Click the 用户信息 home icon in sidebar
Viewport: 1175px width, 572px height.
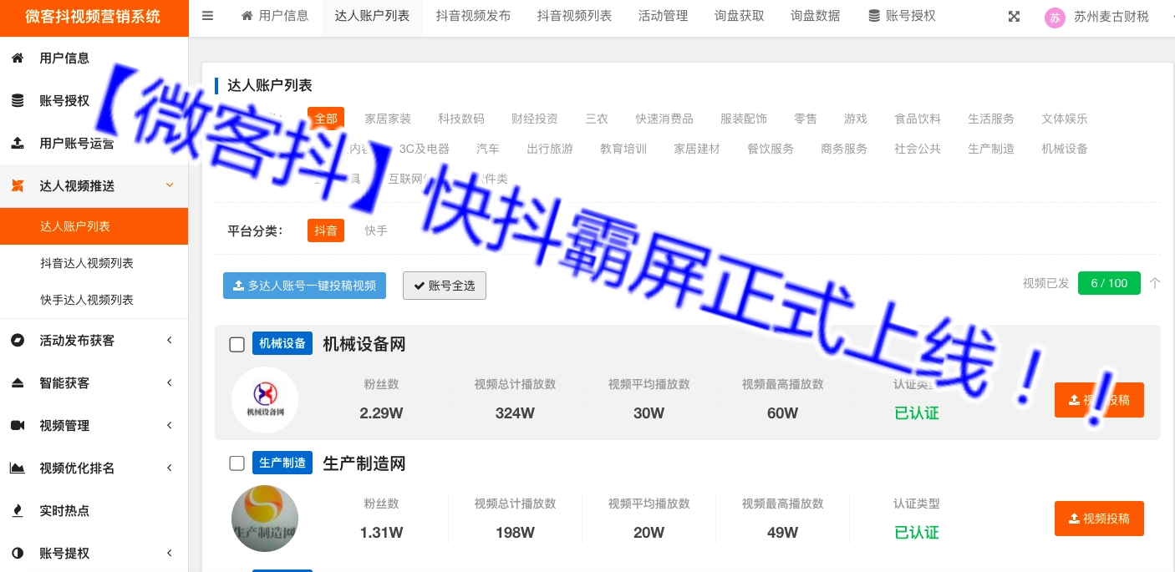[x=18, y=58]
